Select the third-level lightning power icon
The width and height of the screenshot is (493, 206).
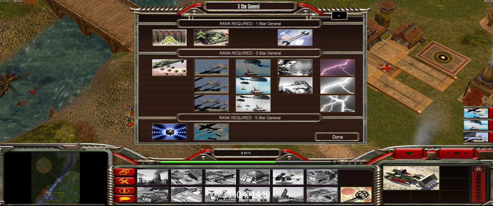(x=337, y=103)
